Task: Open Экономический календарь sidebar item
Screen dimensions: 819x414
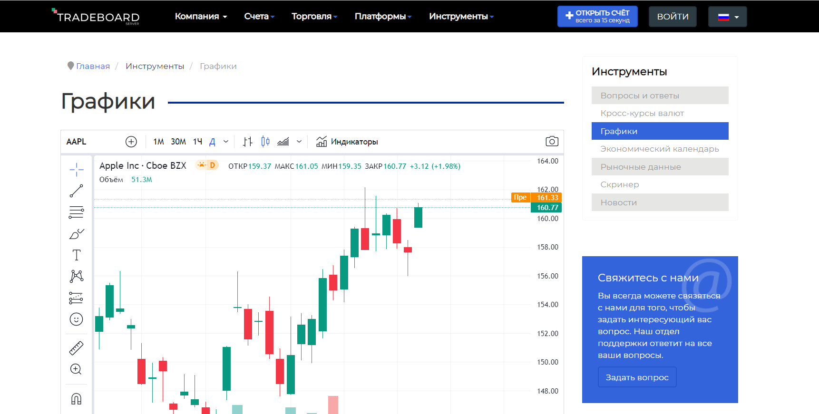Action: [x=660, y=149]
